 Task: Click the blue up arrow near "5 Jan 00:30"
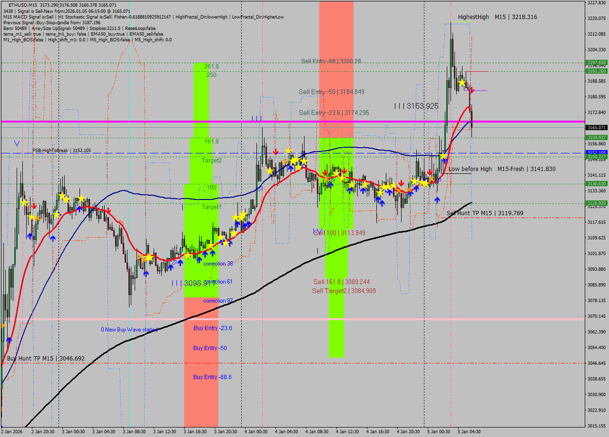pyautogui.click(x=438, y=199)
